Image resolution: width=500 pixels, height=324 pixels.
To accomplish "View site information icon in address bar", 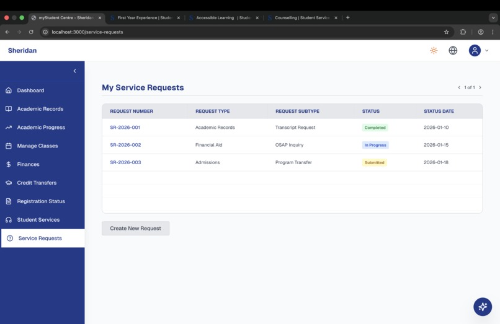I will pyautogui.click(x=45, y=32).
